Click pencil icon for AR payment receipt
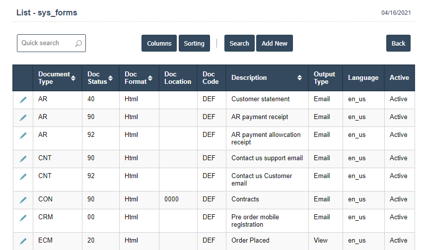This screenshot has height=250, width=424. click(23, 118)
